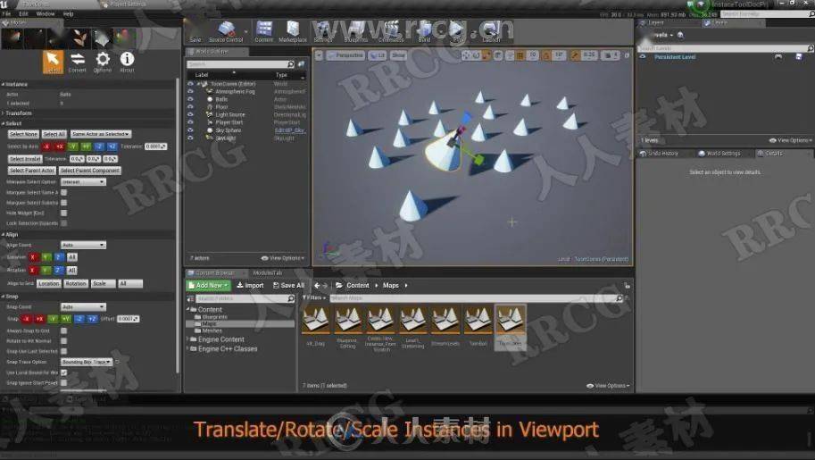The height and width of the screenshot is (460, 815).
Task: Click the Launch toolbar icon
Action: pyautogui.click(x=491, y=32)
